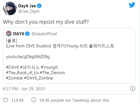Click the Twitter bird logo
The width and height of the screenshot is (140, 104).
click(x=132, y=5)
